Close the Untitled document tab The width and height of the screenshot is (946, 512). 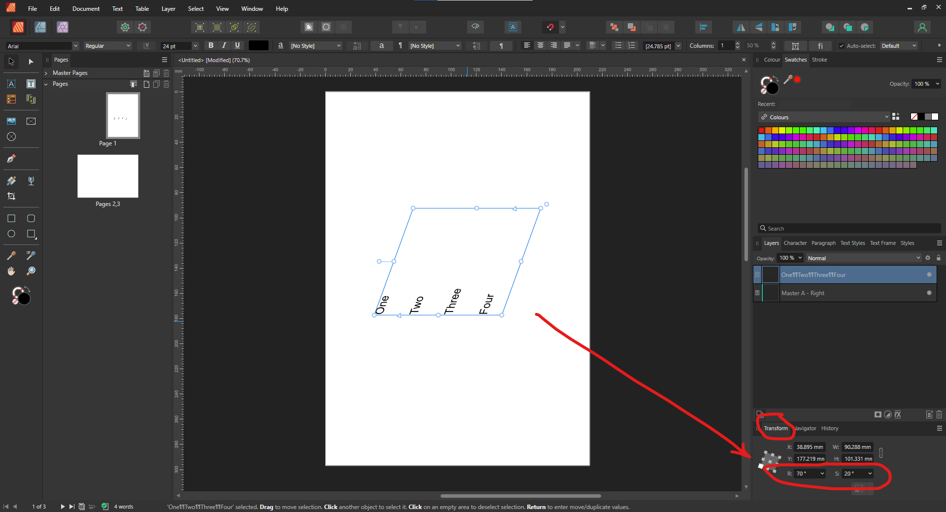pyautogui.click(x=744, y=60)
